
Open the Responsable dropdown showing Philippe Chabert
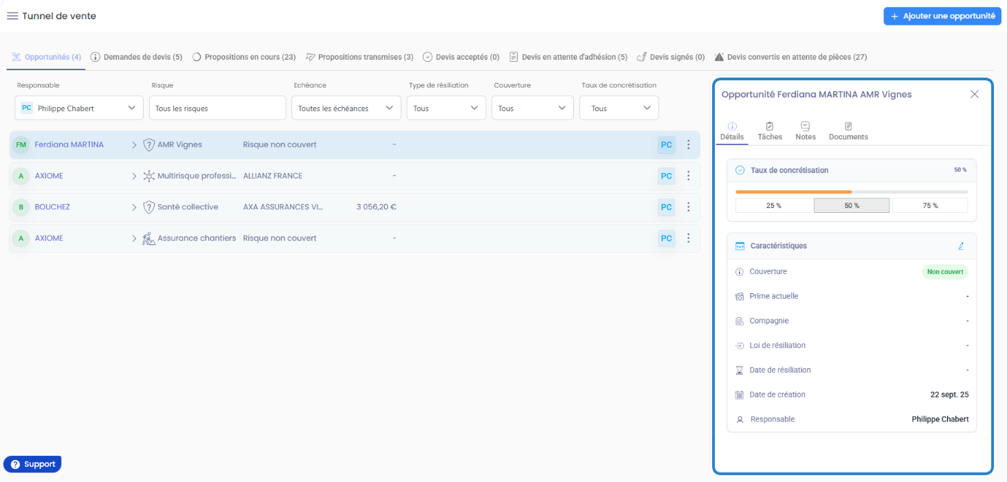point(79,108)
